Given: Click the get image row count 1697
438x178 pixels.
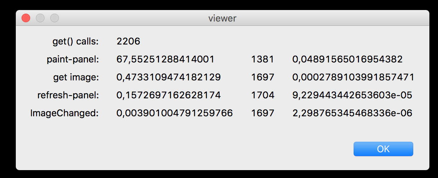Looking at the screenshot, I should click(263, 78).
